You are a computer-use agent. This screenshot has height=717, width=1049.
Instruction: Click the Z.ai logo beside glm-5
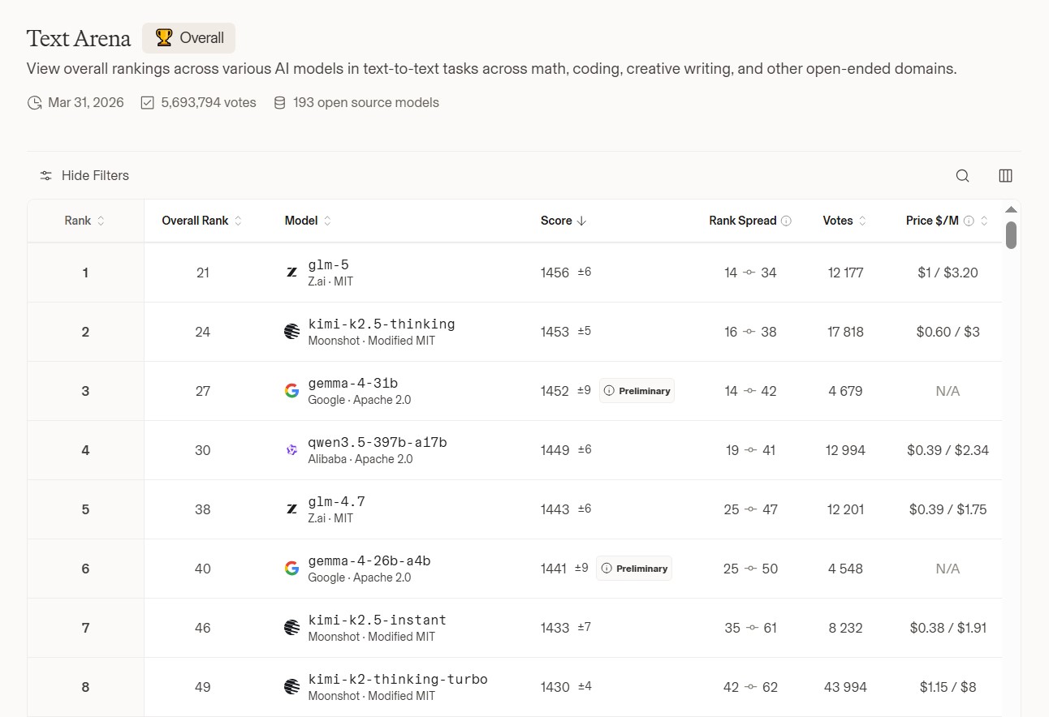click(x=292, y=273)
